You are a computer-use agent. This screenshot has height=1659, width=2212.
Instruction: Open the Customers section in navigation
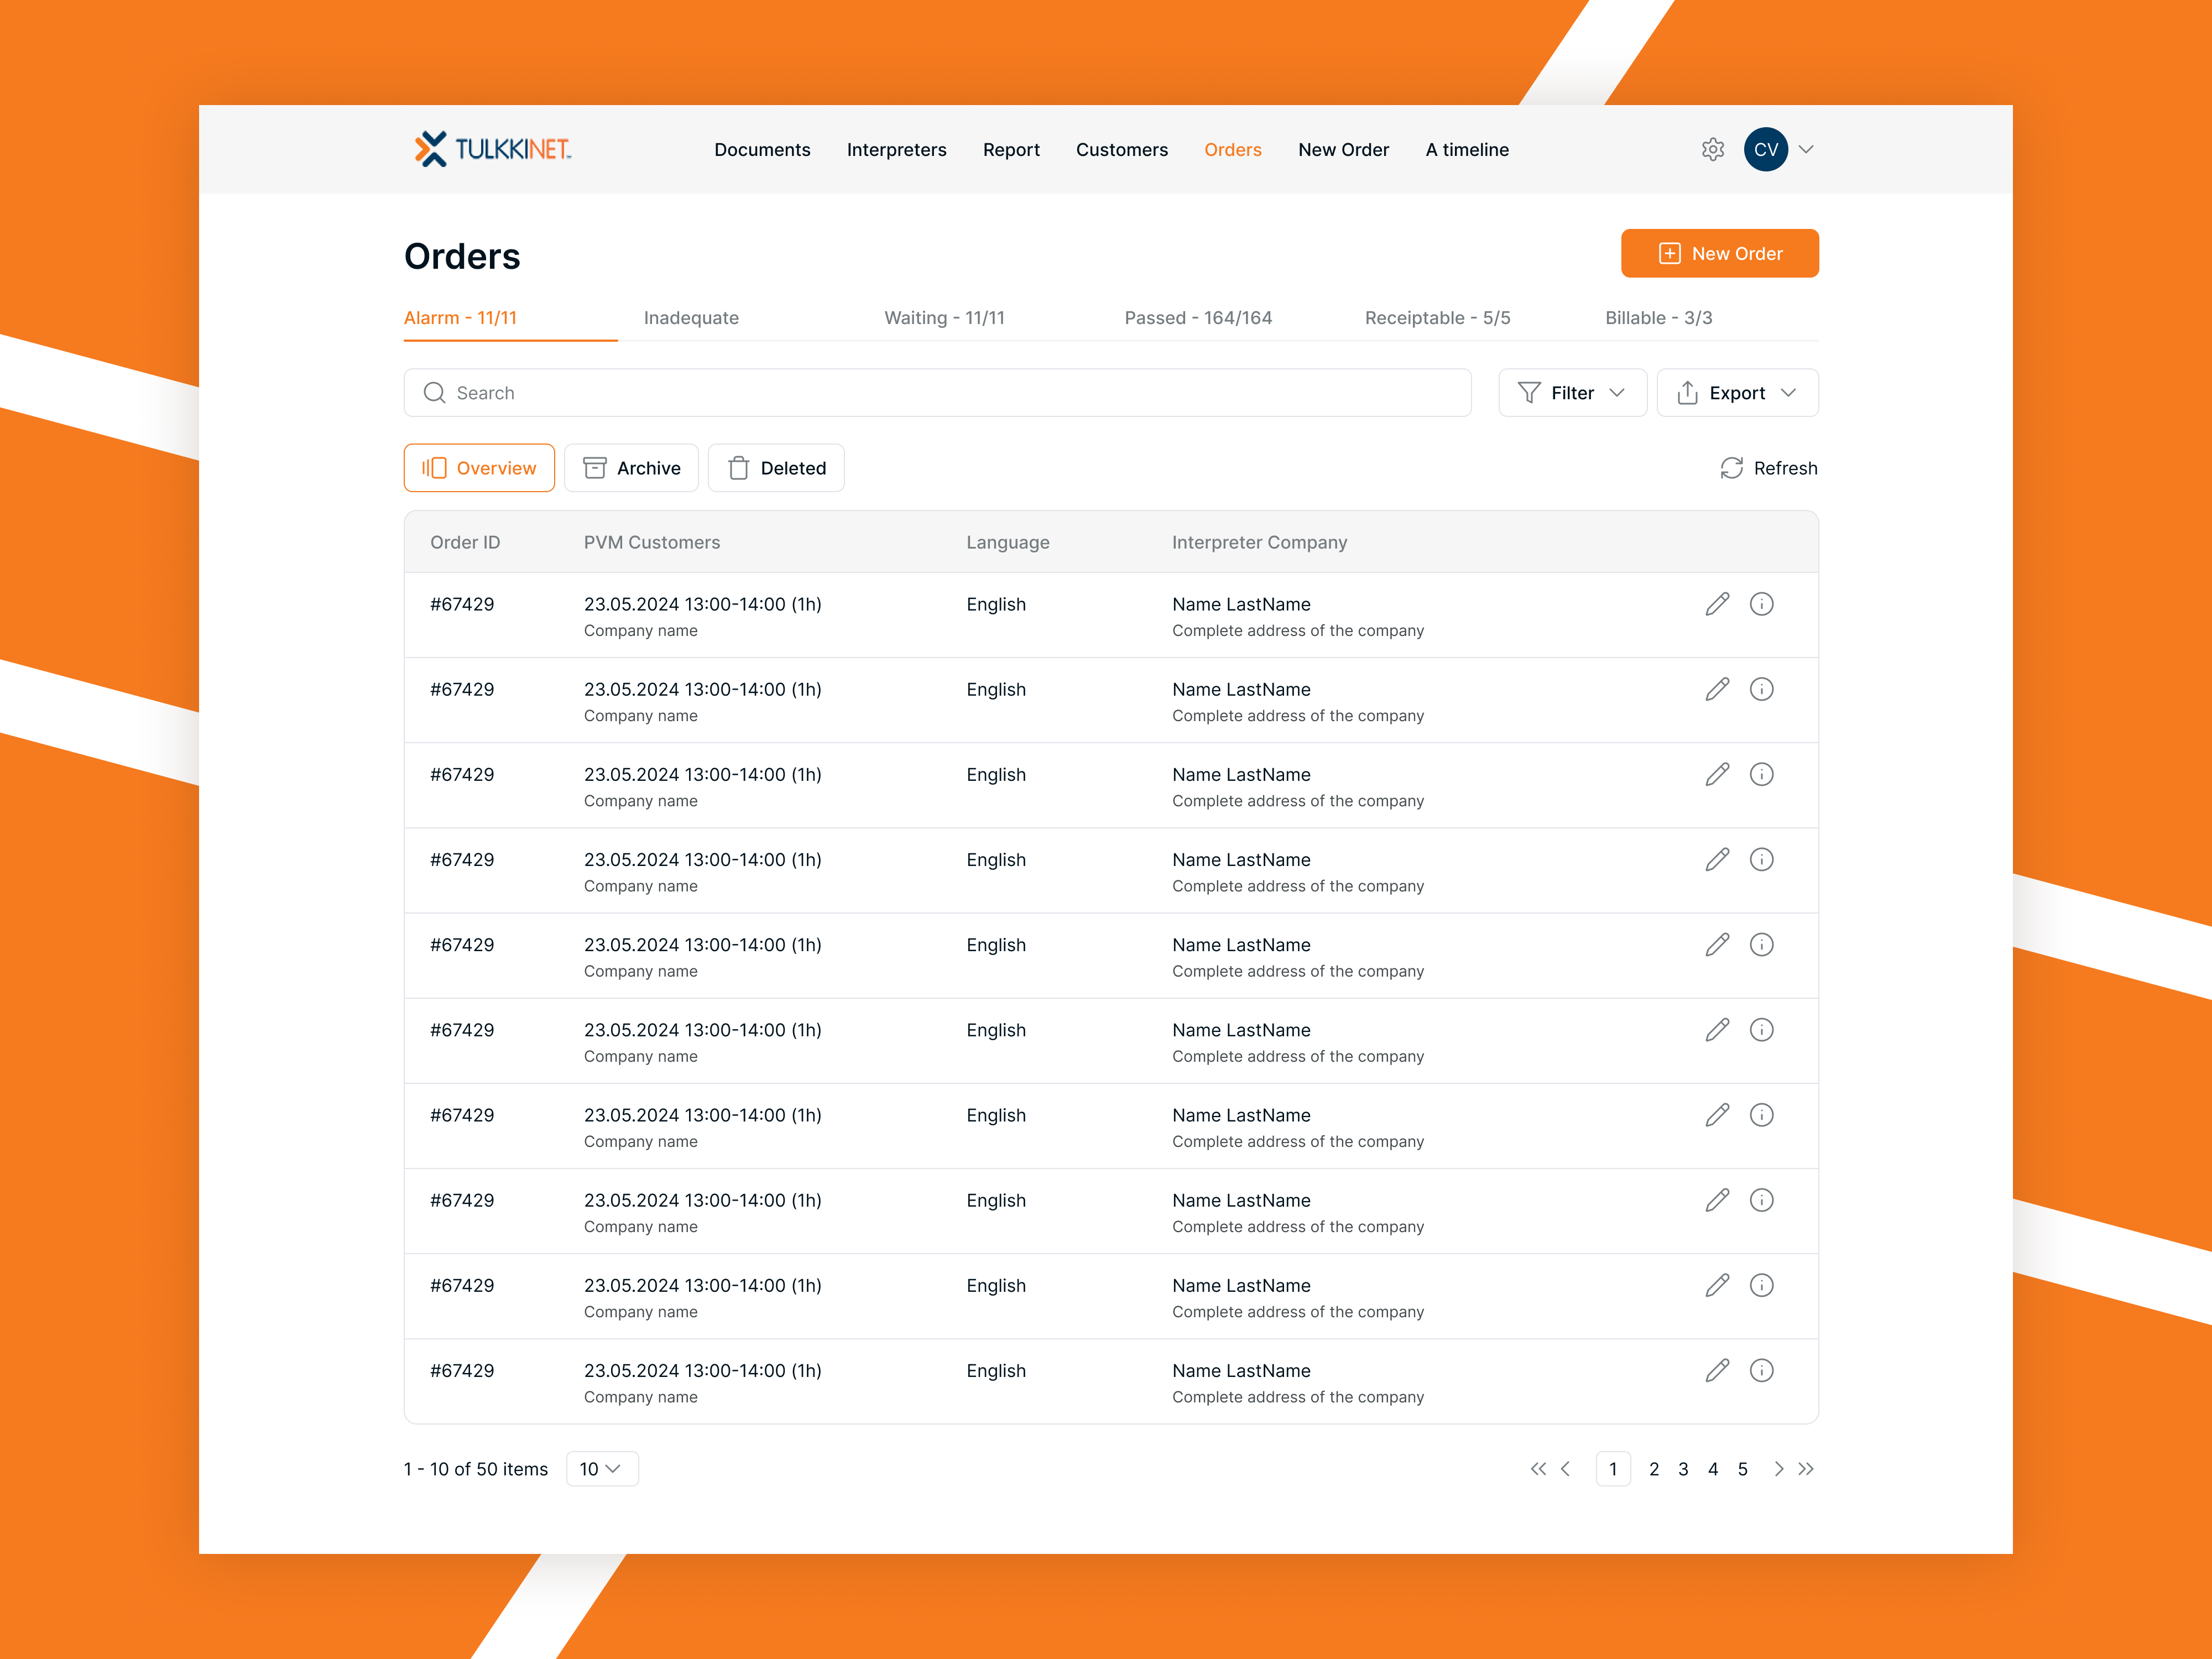tap(1121, 149)
